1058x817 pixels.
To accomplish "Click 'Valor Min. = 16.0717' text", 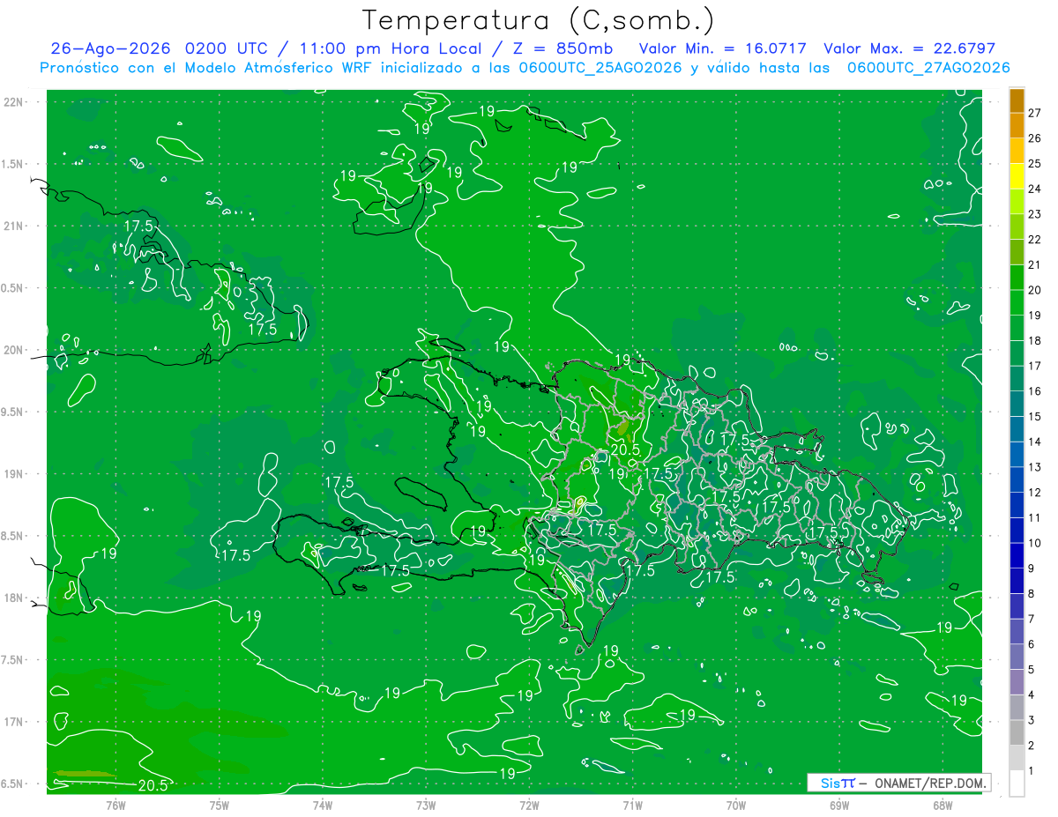I will (722, 48).
